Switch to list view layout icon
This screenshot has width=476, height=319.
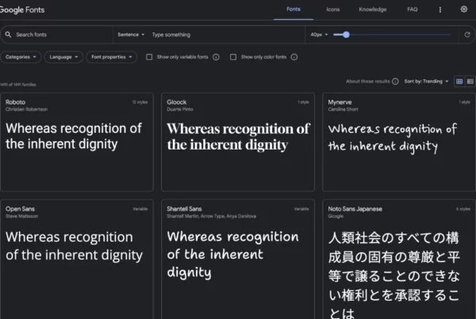pos(469,82)
